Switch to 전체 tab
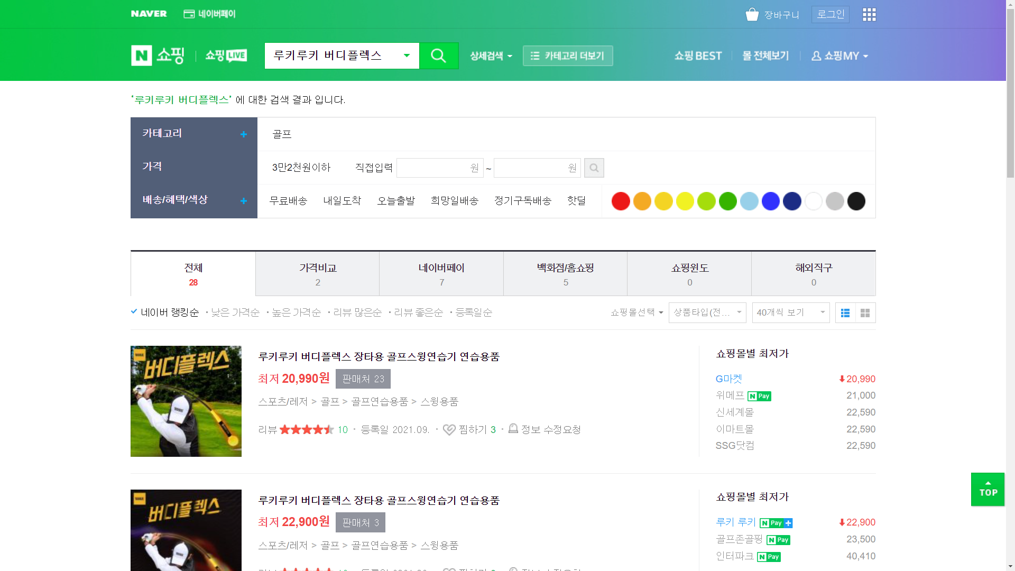The image size is (1015, 571). coord(193,274)
